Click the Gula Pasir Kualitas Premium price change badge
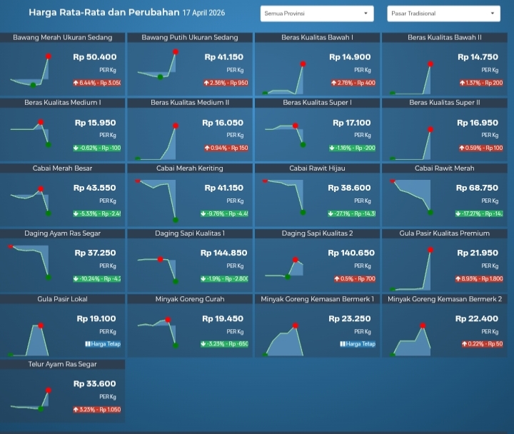514x434 pixels. click(x=477, y=278)
